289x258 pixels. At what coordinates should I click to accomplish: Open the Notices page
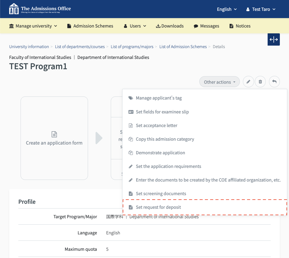(x=240, y=26)
